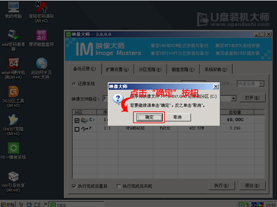Click the CH input language indicator
277x207 pixels.
(254, 204)
